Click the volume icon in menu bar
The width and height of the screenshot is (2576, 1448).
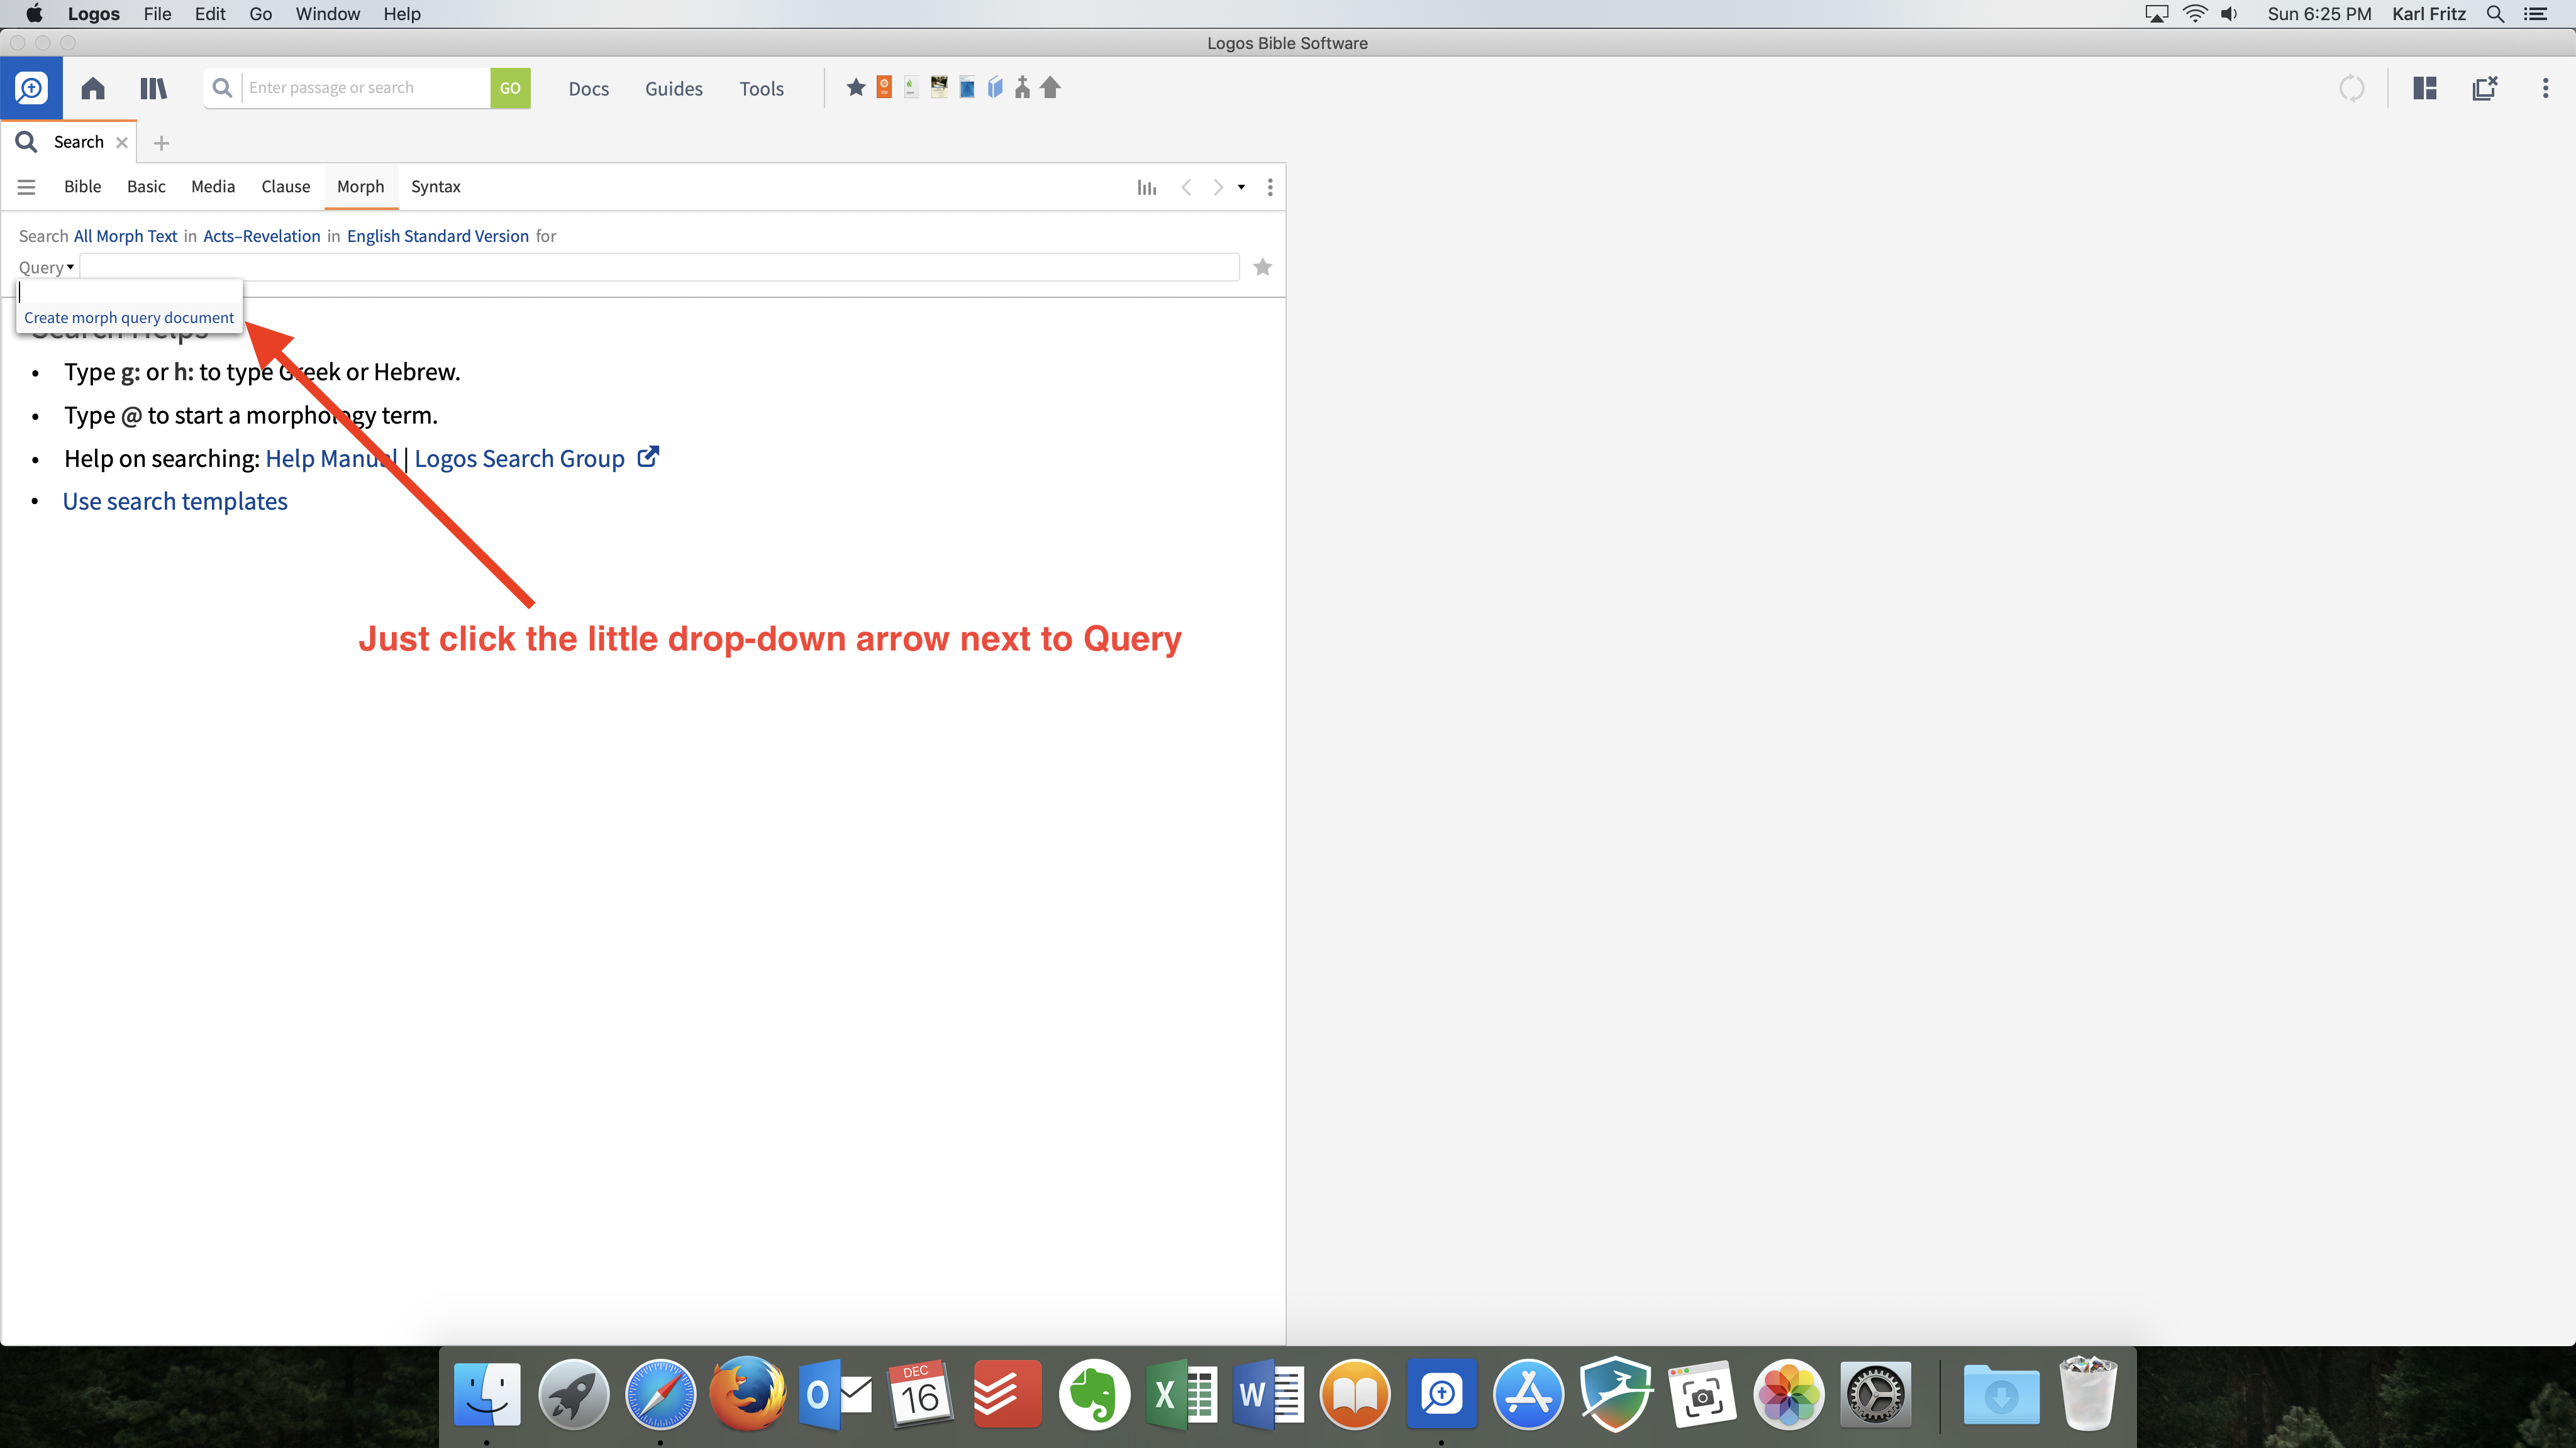[x=2229, y=14]
